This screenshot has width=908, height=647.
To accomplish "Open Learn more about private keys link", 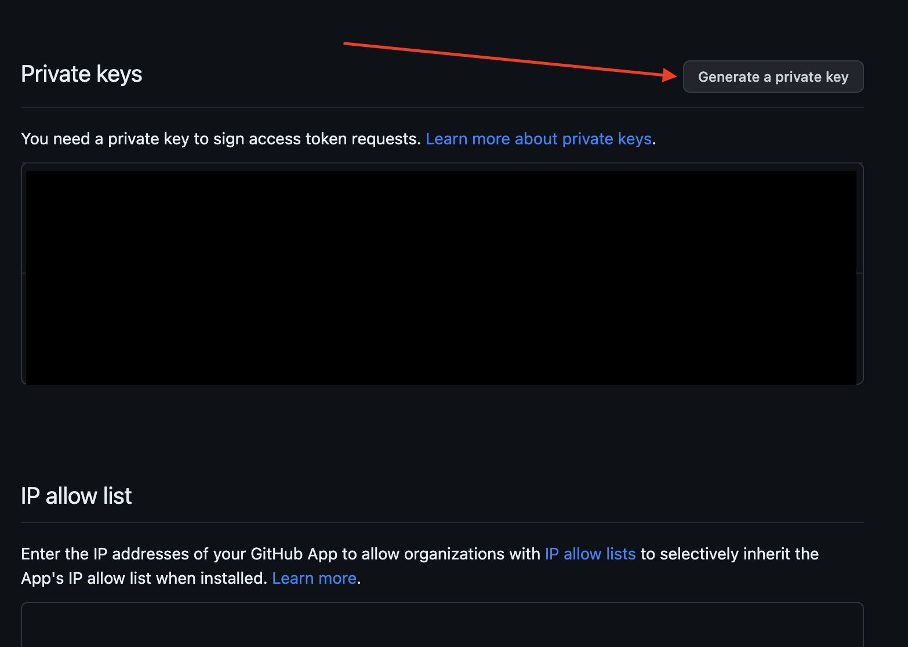I will click(x=538, y=139).
